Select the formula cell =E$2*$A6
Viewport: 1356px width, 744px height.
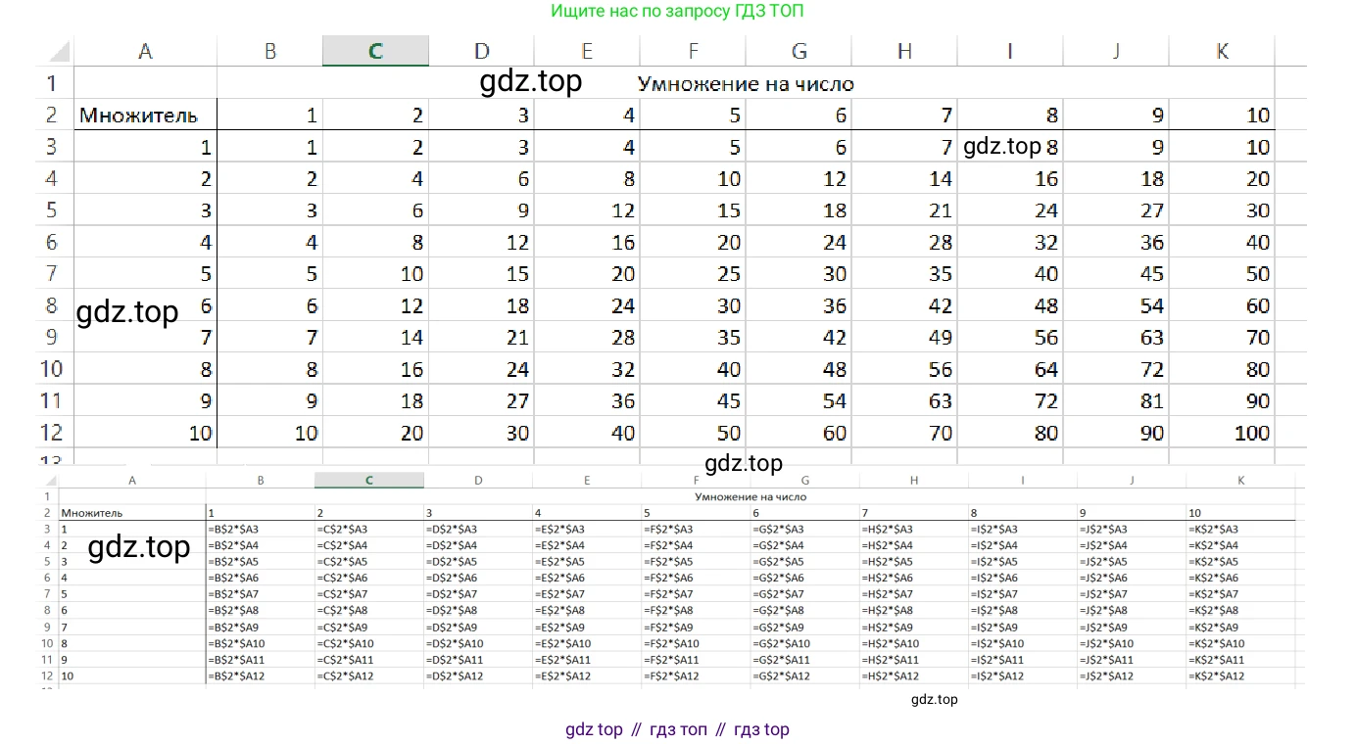(587, 578)
